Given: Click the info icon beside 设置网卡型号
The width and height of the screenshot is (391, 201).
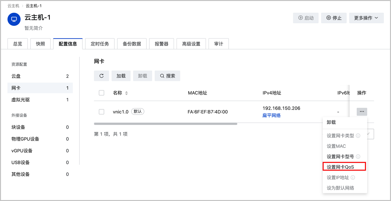Looking at the screenshot, I should point(358,157).
